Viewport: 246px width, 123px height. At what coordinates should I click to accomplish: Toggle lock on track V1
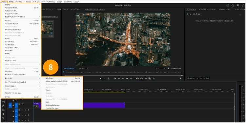click(13, 105)
